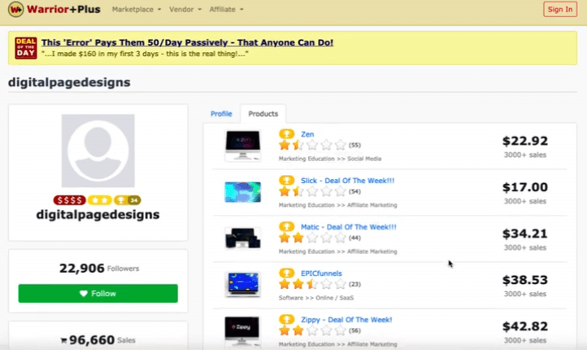Select the Products tab
The height and width of the screenshot is (350, 587).
point(263,113)
